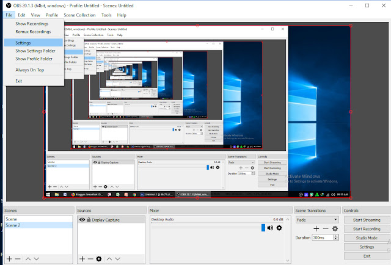Move source down in Sources list
Image resolution: width=391 pixels, height=265 pixels.
tap(117, 259)
